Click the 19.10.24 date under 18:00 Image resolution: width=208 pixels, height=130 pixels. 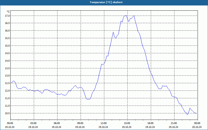tap(150, 127)
